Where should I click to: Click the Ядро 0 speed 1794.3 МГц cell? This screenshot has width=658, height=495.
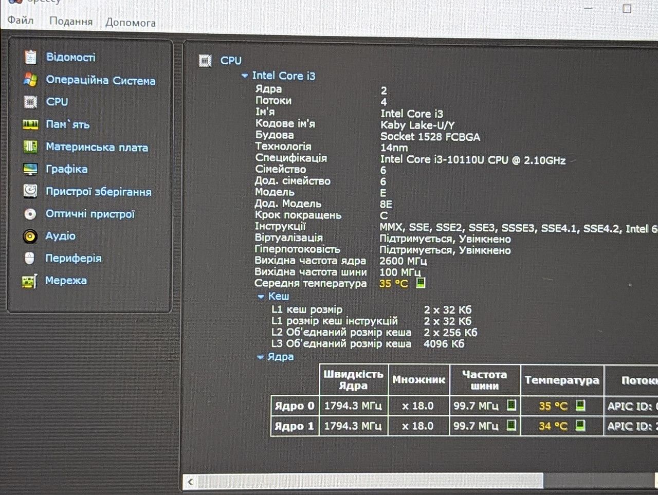(x=354, y=406)
